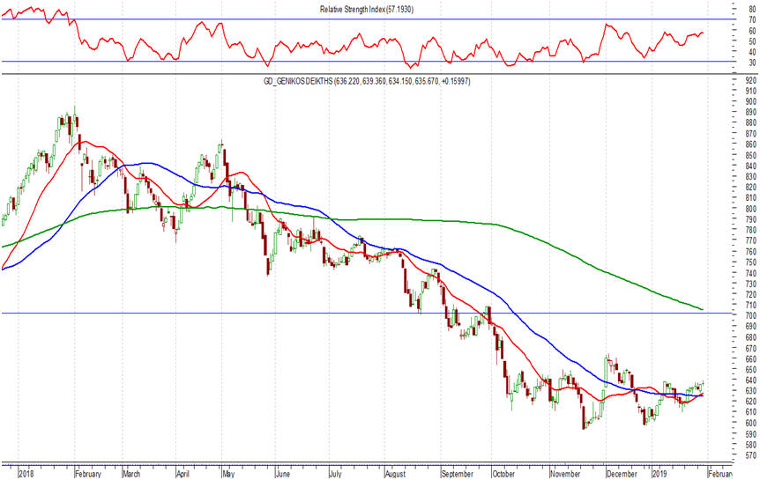Select the horizontal support line at 700
This screenshot has width=760, height=480.
367,313
